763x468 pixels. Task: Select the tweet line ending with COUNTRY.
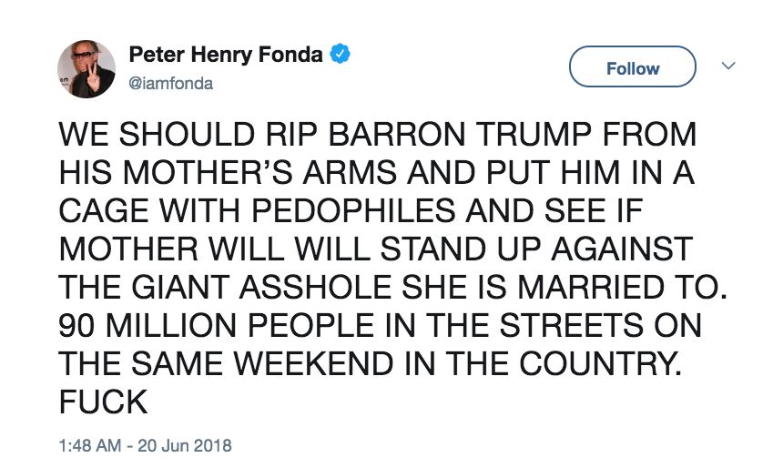pos(370,363)
